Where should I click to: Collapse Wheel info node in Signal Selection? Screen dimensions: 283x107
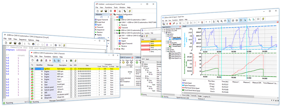tap(166, 52)
